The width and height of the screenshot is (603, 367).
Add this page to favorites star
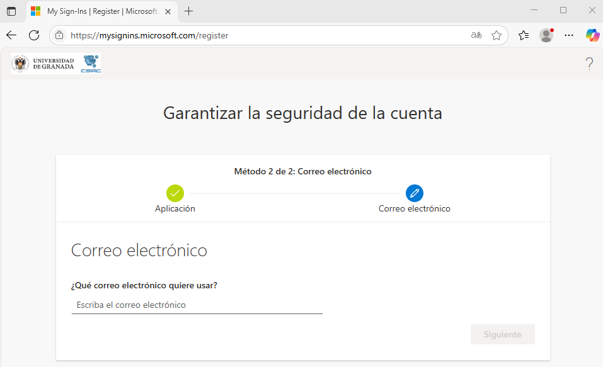[x=497, y=35]
